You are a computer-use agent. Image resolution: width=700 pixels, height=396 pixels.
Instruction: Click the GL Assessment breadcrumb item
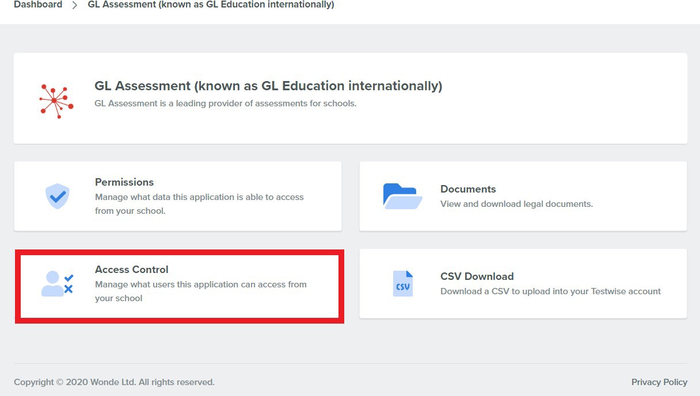pyautogui.click(x=211, y=5)
